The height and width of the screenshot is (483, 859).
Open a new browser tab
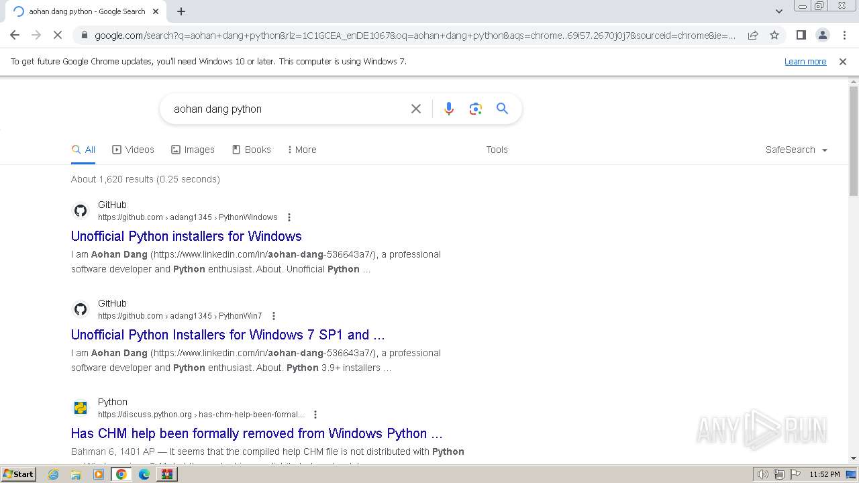point(181,11)
